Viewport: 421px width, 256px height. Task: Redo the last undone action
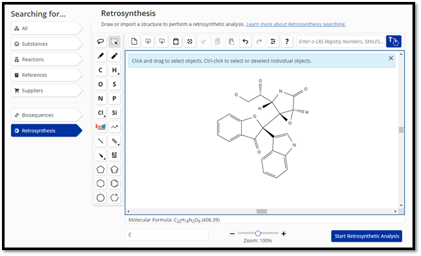coord(259,42)
